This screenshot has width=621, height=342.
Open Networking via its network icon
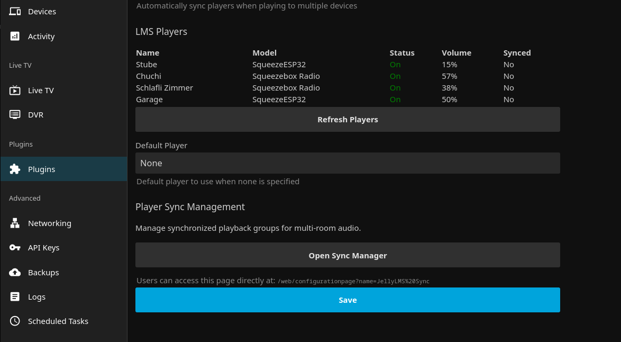pyautogui.click(x=15, y=223)
